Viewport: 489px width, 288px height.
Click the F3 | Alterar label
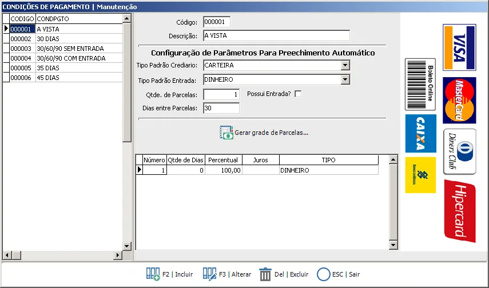pyautogui.click(x=235, y=274)
